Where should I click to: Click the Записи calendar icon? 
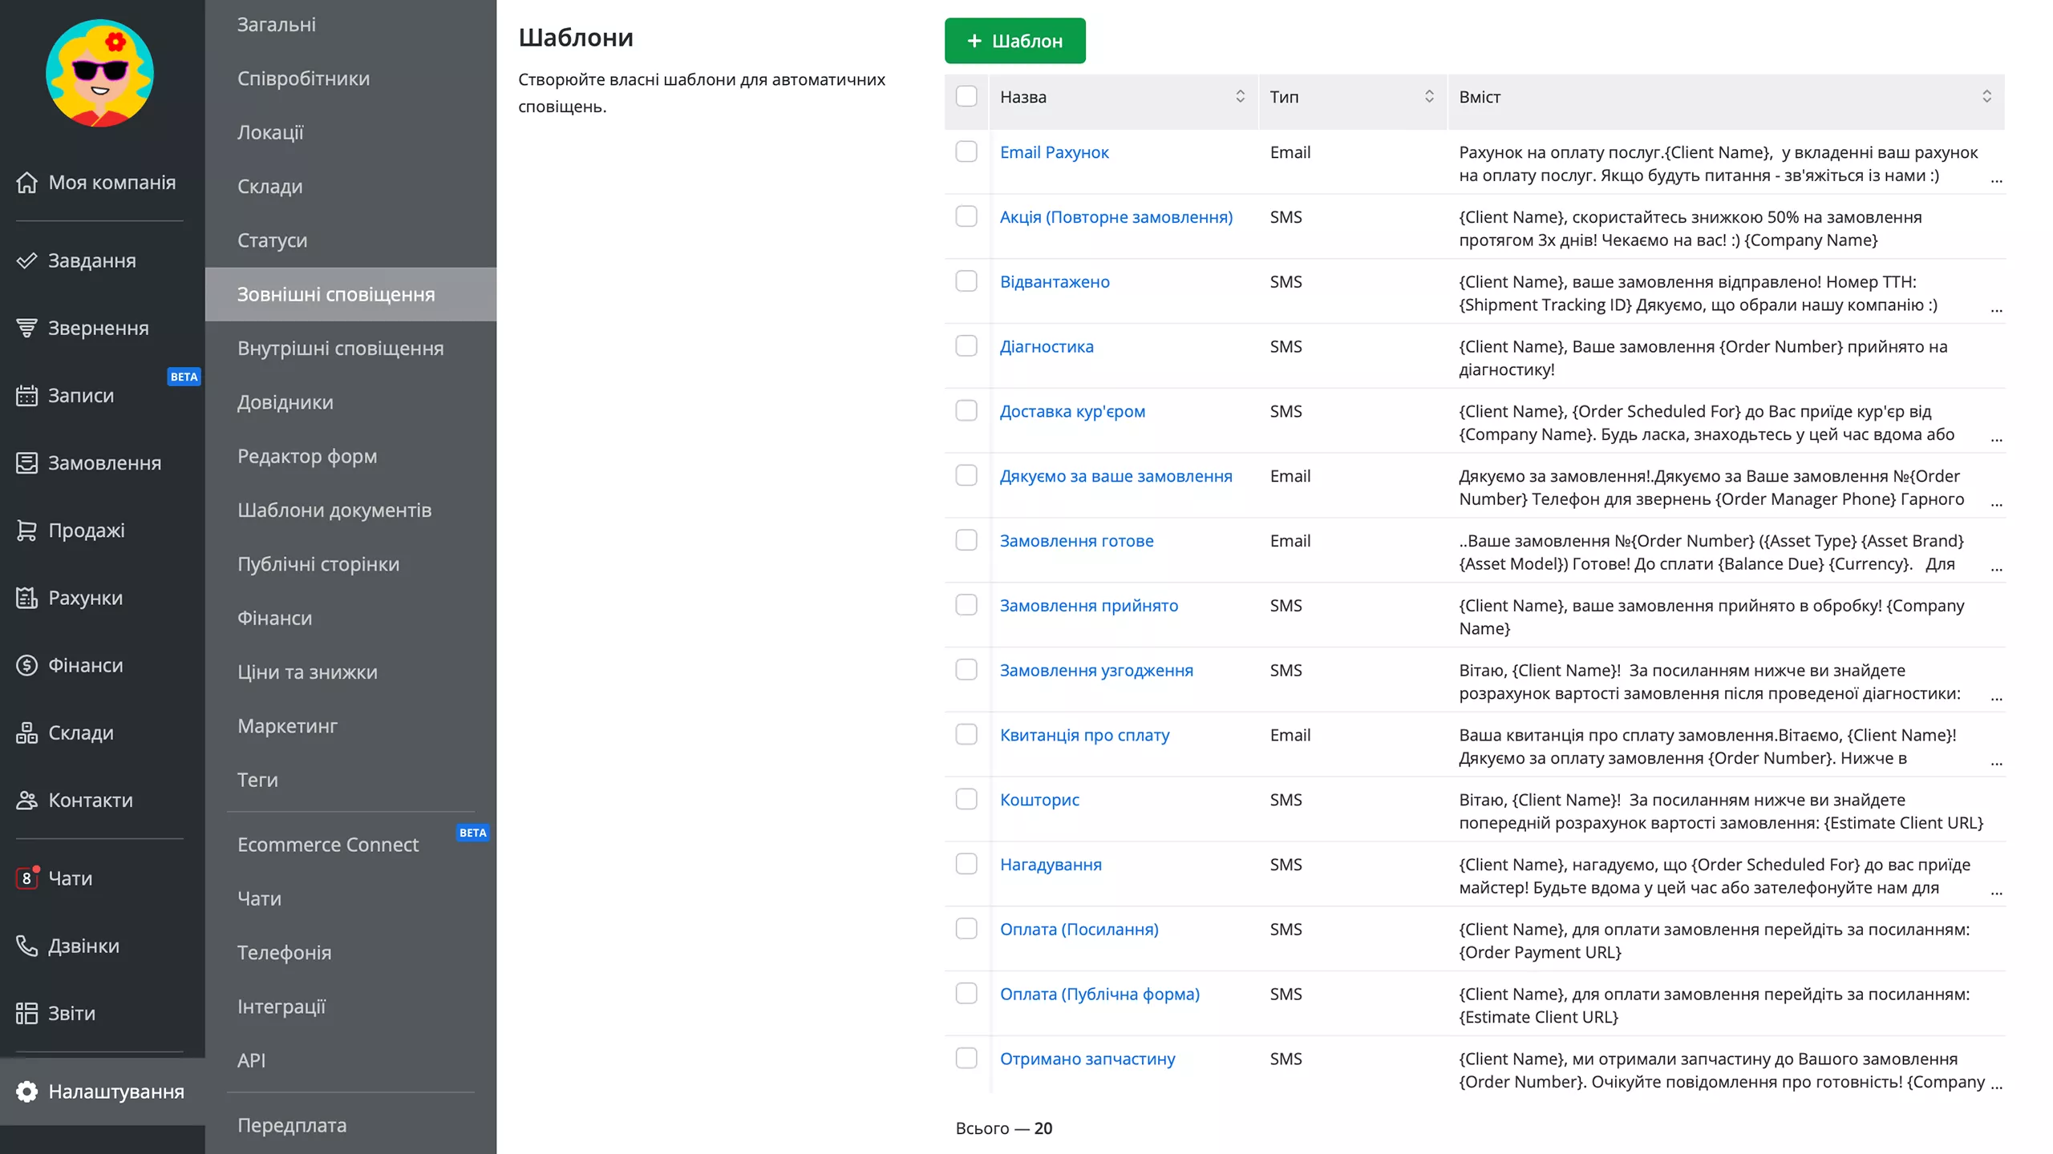click(26, 396)
